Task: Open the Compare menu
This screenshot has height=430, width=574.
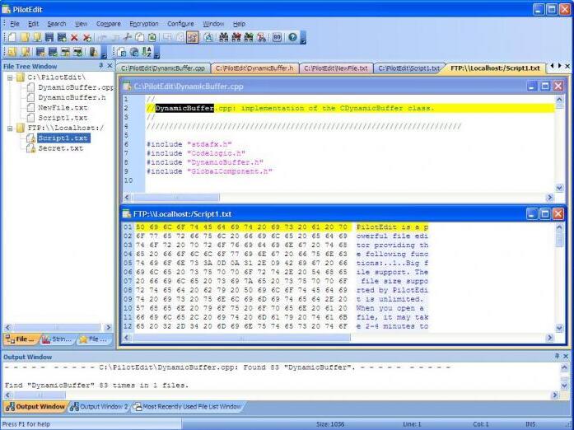Action: pos(109,24)
